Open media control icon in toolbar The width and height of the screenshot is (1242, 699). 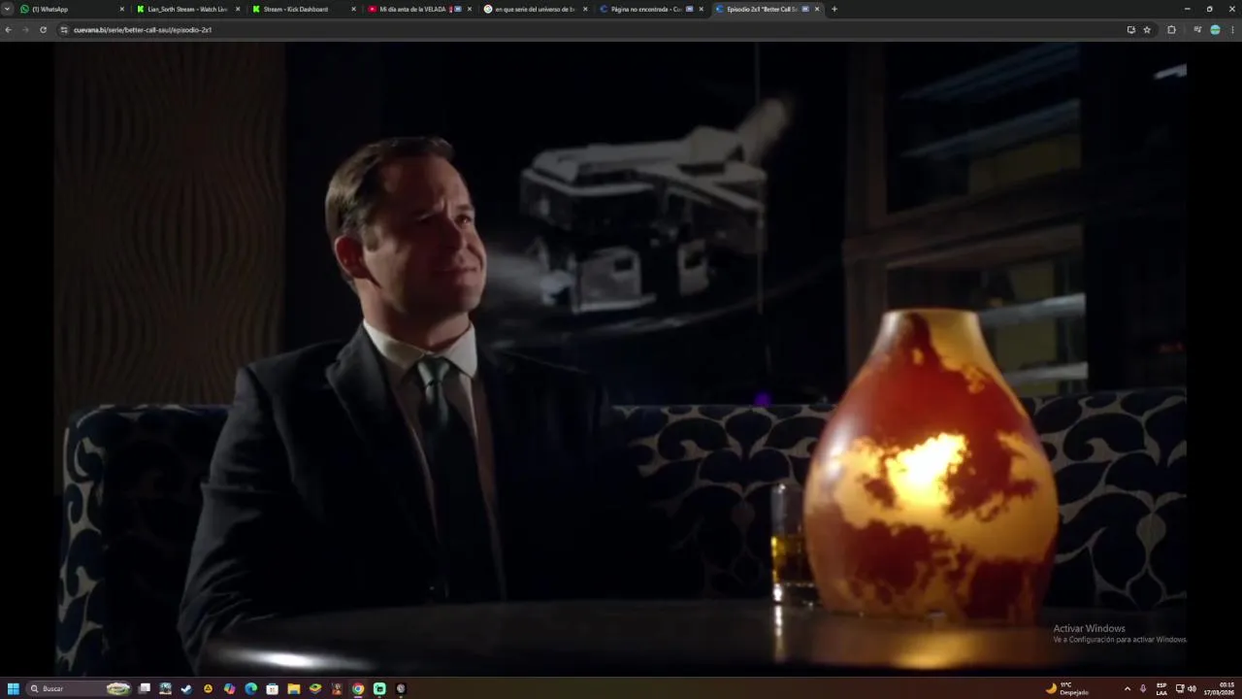point(1197,30)
